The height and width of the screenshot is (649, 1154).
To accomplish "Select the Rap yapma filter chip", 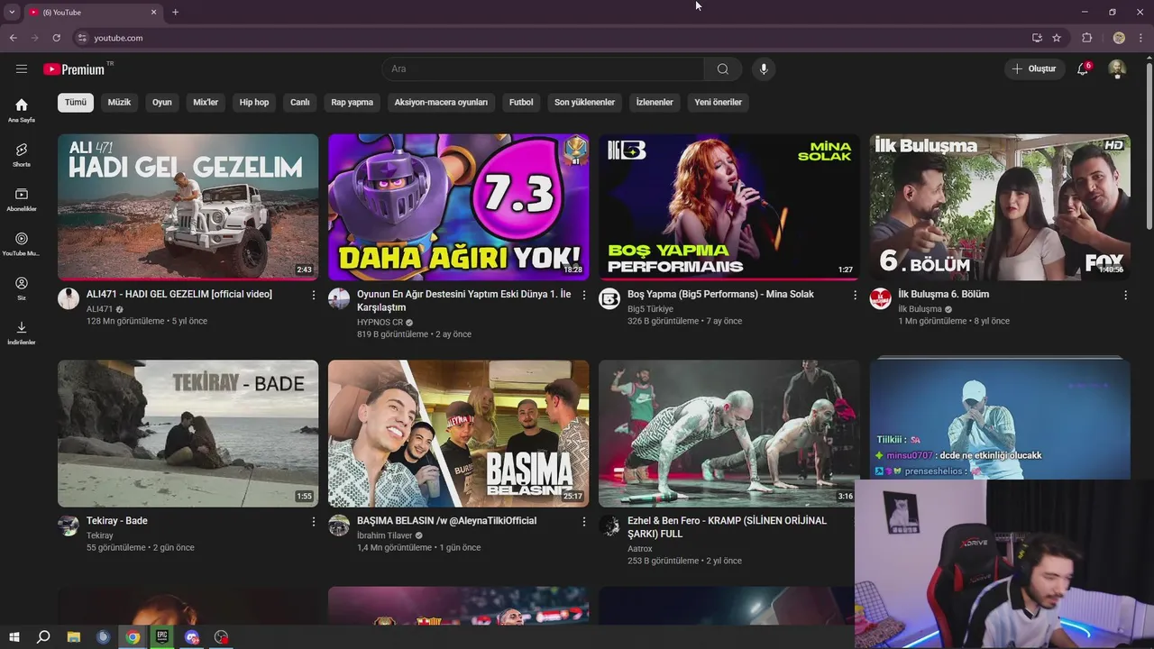I will tap(352, 102).
